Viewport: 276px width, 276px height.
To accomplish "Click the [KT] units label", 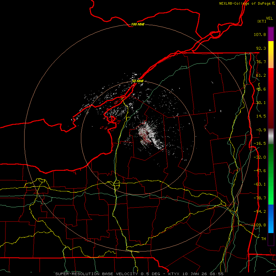I will (x=262, y=21).
